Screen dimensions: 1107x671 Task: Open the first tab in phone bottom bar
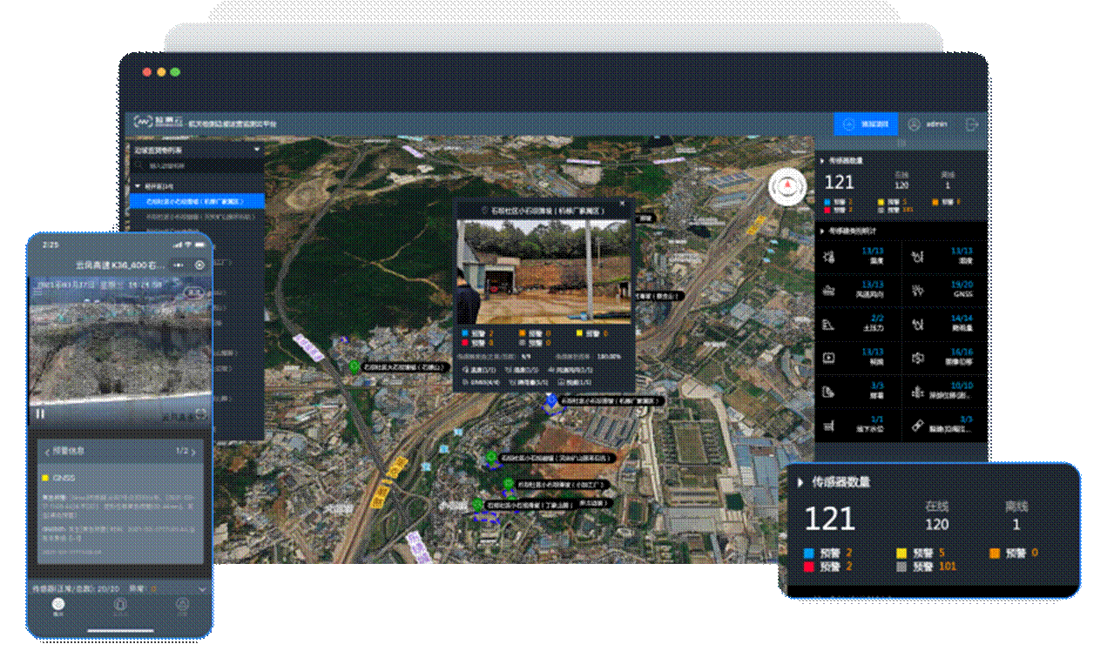point(58,606)
